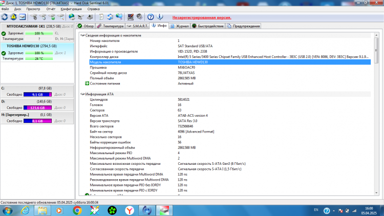
Task: Click C: free space bar 9,1 GB
Action: pos(37,95)
